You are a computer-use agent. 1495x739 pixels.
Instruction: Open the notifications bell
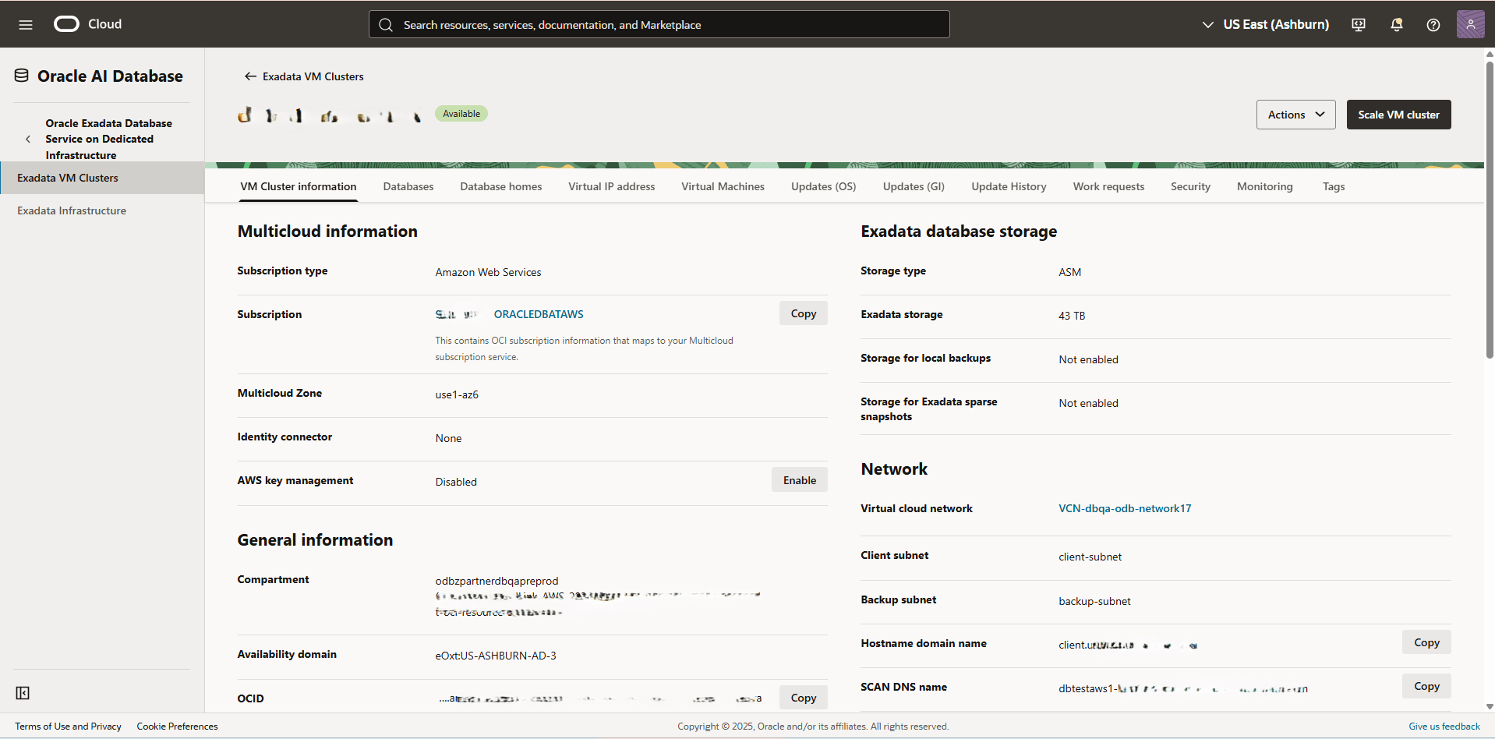point(1395,24)
